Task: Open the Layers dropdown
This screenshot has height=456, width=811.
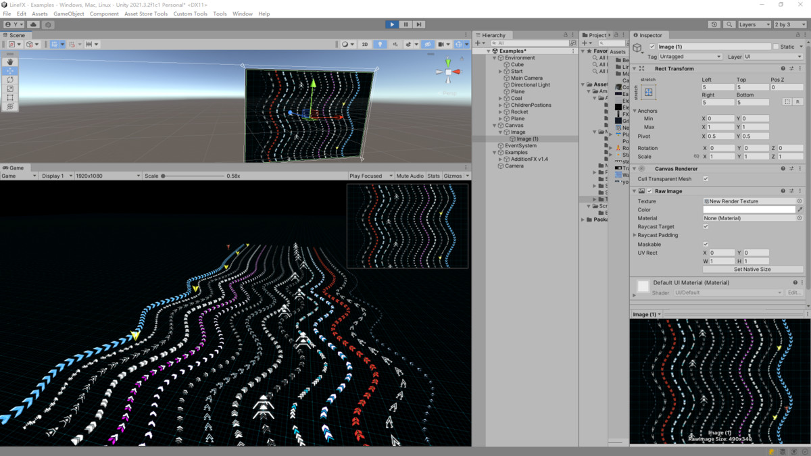Action: pyautogui.click(x=754, y=24)
